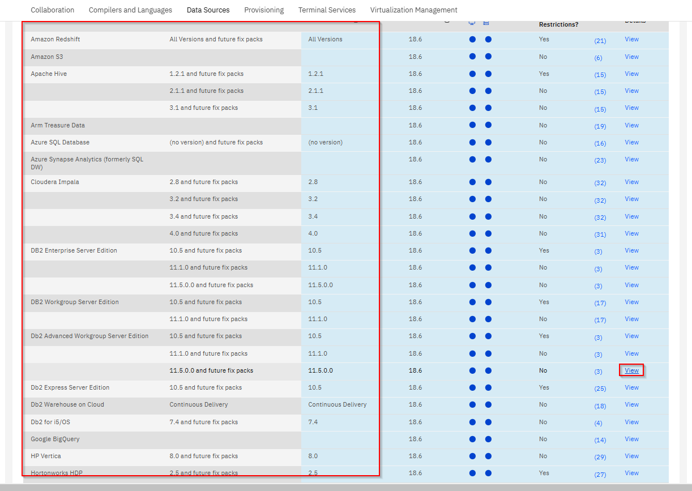This screenshot has width=692, height=491.
Task: Click desktop-column blue dot in Amazon Redshift row
Action: 472,40
